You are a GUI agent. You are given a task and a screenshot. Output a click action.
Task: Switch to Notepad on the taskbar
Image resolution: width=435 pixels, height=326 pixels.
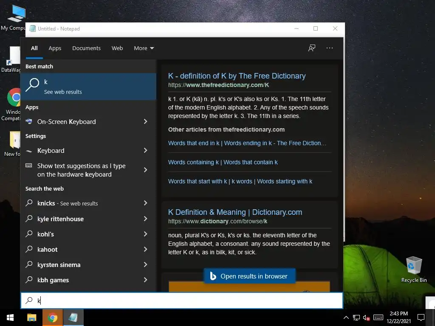[x=73, y=318]
